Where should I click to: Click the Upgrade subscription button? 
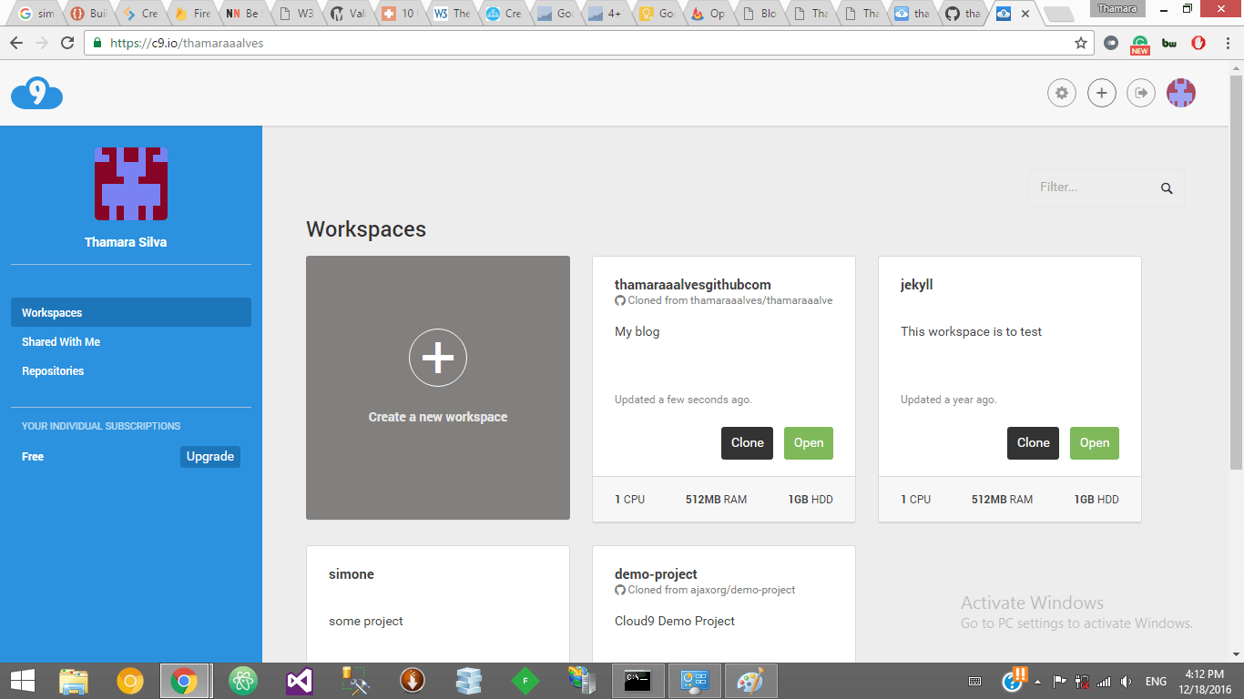coord(210,457)
